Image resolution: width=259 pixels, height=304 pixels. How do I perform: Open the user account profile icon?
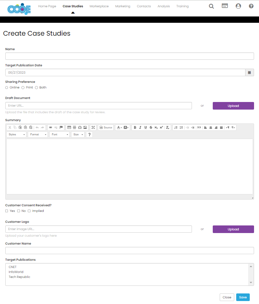click(x=238, y=6)
